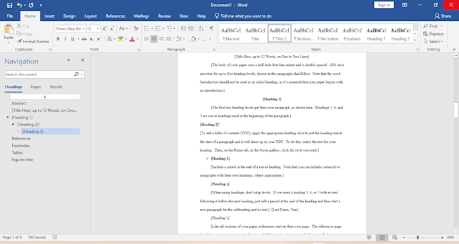The width and height of the screenshot is (459, 244).
Task: Save the document via Quick Access
Action: pos(9,5)
